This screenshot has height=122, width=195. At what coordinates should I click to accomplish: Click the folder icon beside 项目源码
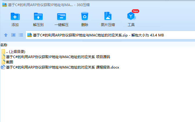(3, 57)
